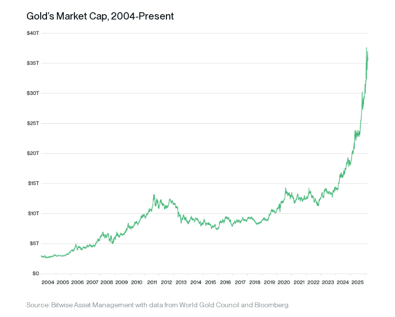Click the 2011 peak of the green line
Screen dimensions: 395x317
click(x=154, y=195)
